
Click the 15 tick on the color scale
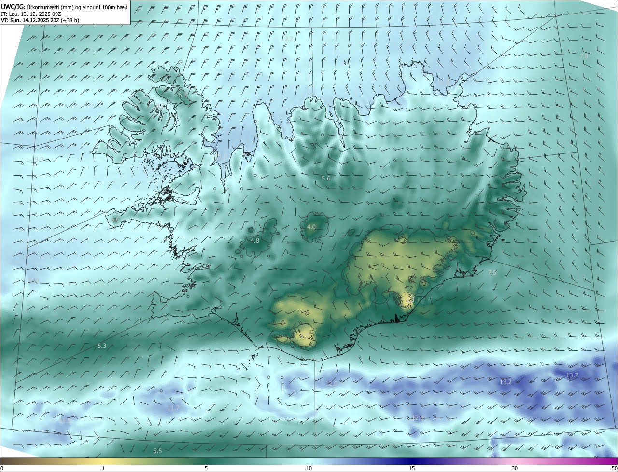click(x=412, y=468)
